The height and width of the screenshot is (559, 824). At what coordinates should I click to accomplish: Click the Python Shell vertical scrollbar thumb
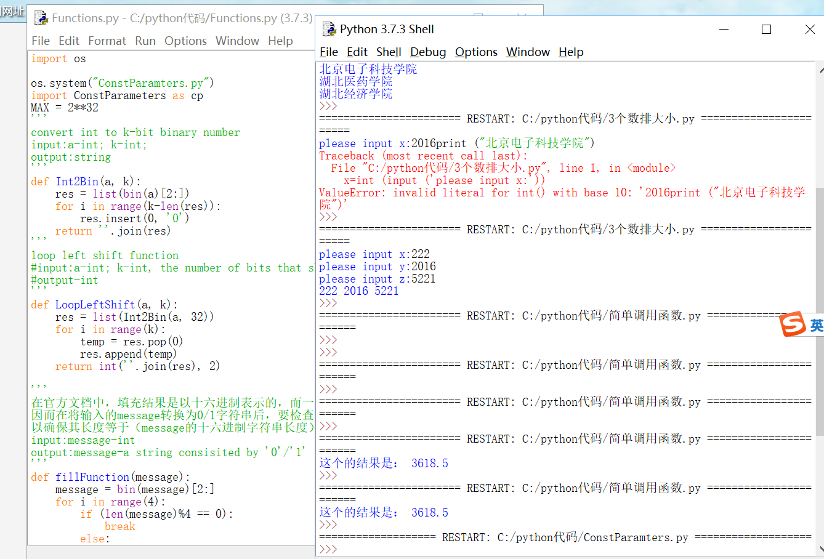click(820, 311)
